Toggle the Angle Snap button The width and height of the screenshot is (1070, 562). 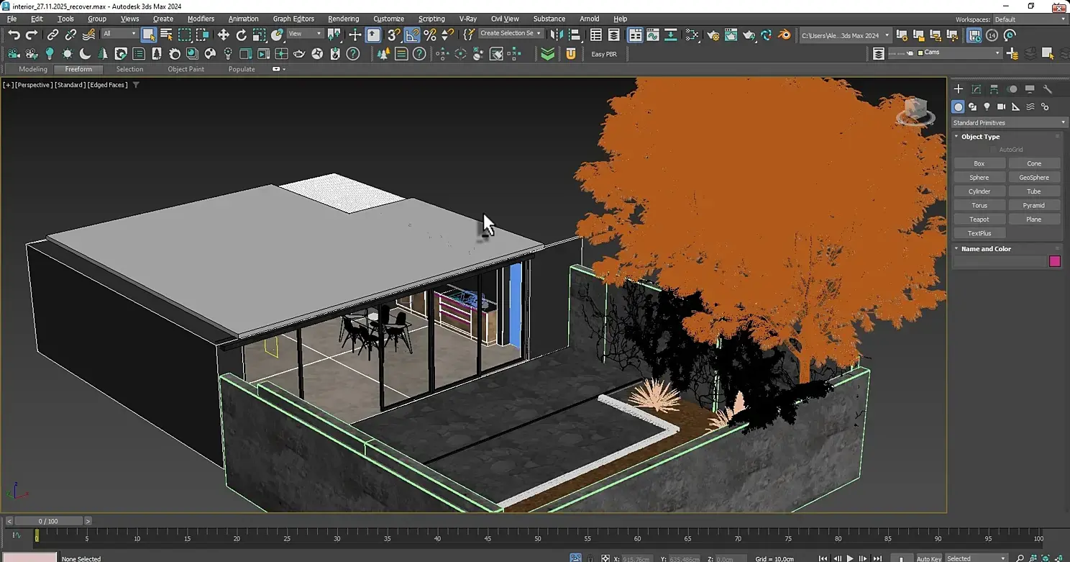coord(412,35)
